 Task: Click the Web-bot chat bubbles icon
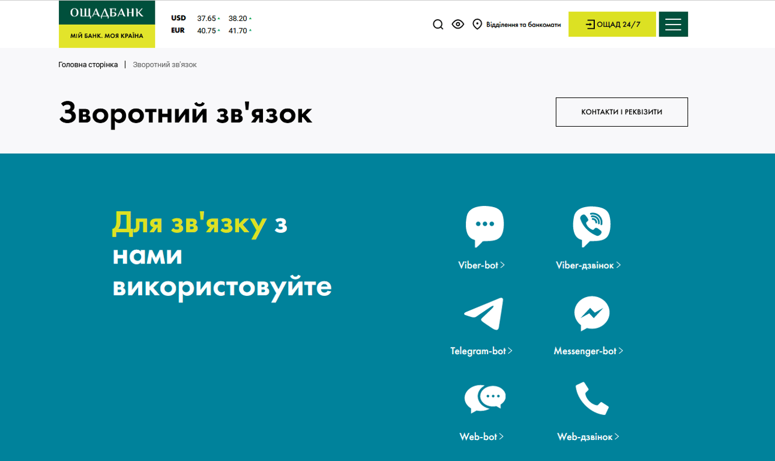(x=484, y=399)
